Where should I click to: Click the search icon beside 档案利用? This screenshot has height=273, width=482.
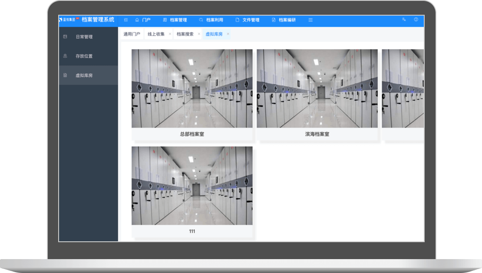pyautogui.click(x=201, y=20)
